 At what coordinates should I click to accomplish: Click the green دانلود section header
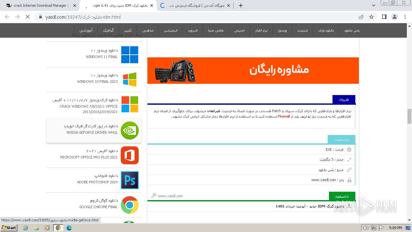(x=342, y=196)
